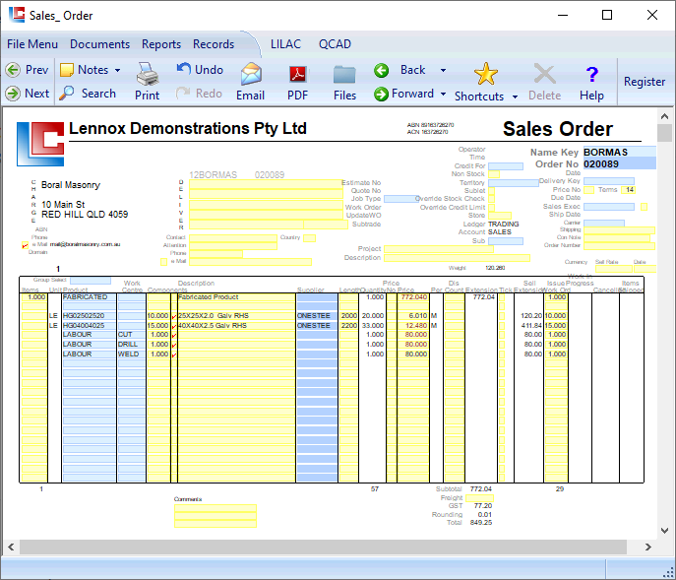676x580 pixels.
Task: Click the Forward green arrow icon
Action: point(381,94)
